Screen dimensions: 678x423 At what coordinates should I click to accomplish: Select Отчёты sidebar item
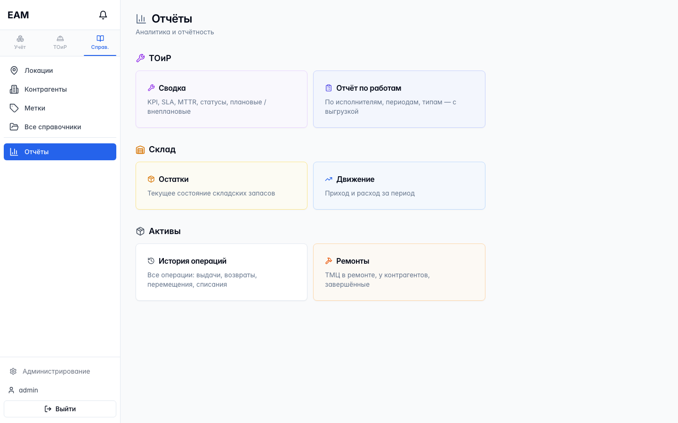click(x=60, y=152)
